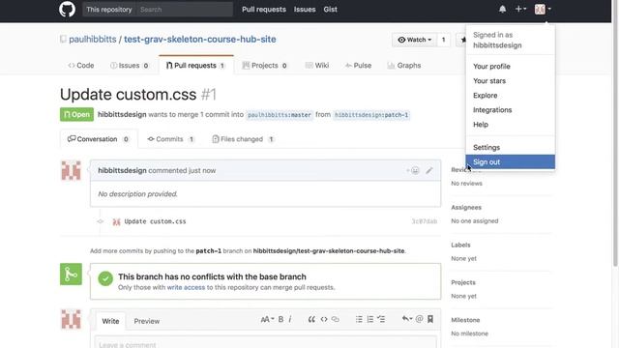The width and height of the screenshot is (619, 348).
Task: Switch to the Projects tab
Action: (x=264, y=66)
